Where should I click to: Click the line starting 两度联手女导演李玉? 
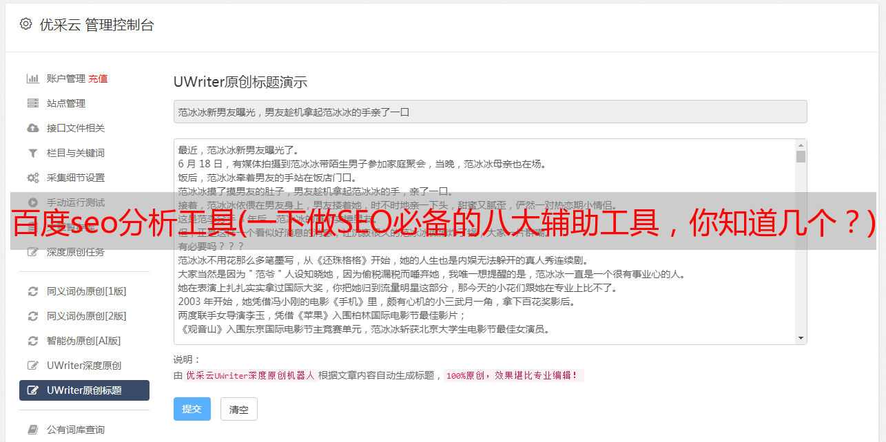click(x=322, y=315)
